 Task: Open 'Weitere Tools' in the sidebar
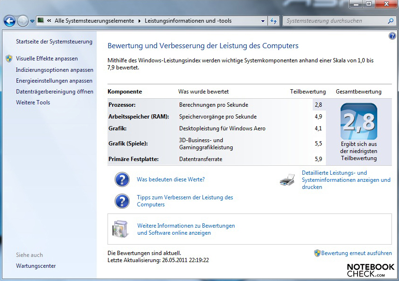pyautogui.click(x=33, y=102)
